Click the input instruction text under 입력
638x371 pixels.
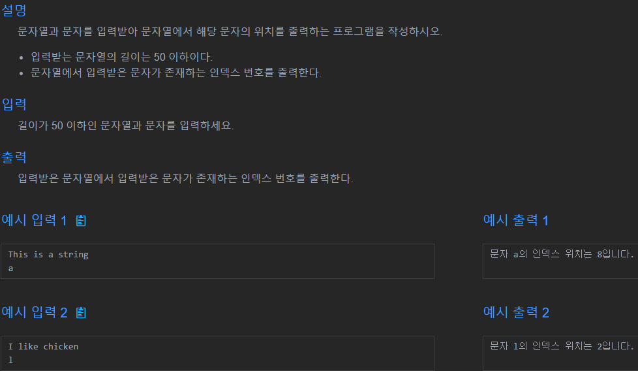[x=126, y=126]
